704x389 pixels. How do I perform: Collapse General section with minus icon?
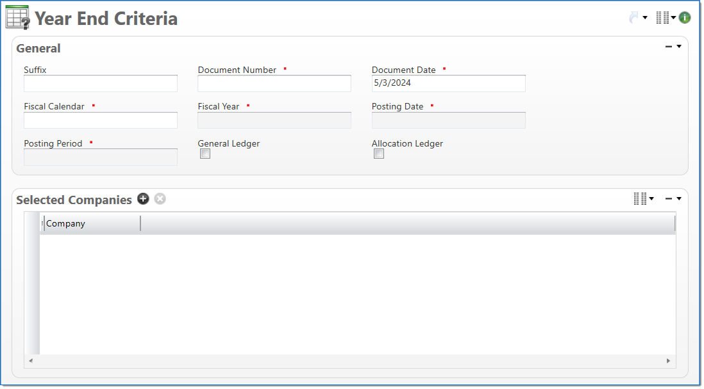tap(669, 47)
